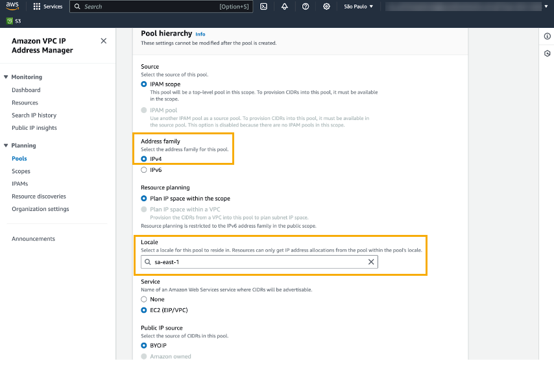Screen dimensions: 554x366
Task: Go to the Scopes navigation item
Action: pos(21,171)
